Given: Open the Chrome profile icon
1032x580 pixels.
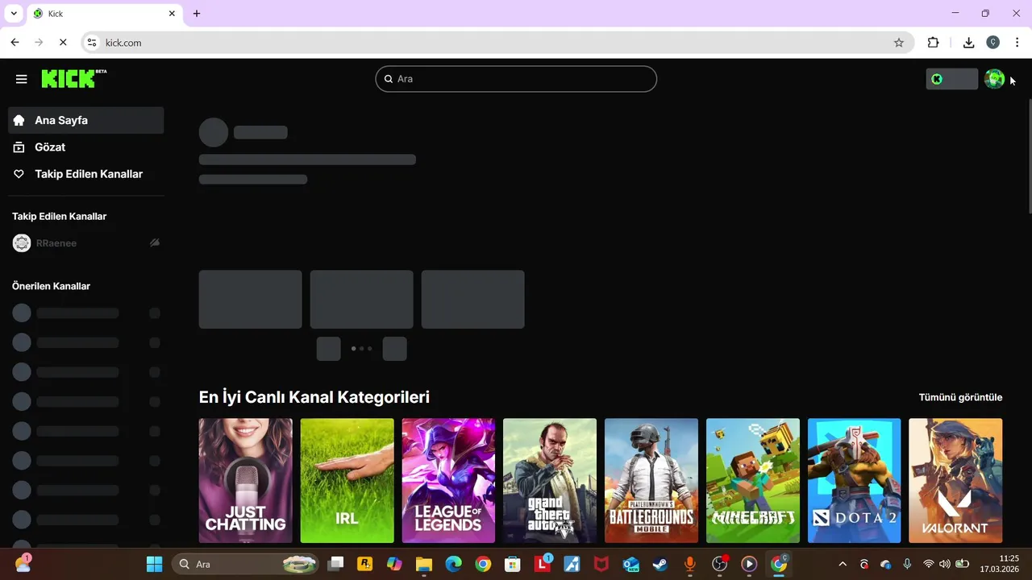Looking at the screenshot, I should click(993, 43).
